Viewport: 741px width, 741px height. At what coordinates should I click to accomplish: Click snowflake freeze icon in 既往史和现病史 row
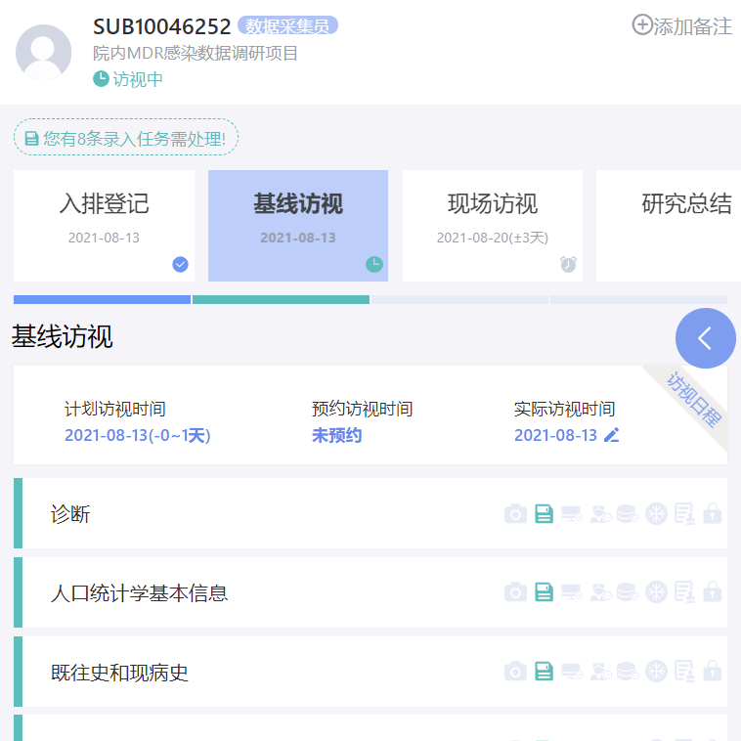[656, 672]
